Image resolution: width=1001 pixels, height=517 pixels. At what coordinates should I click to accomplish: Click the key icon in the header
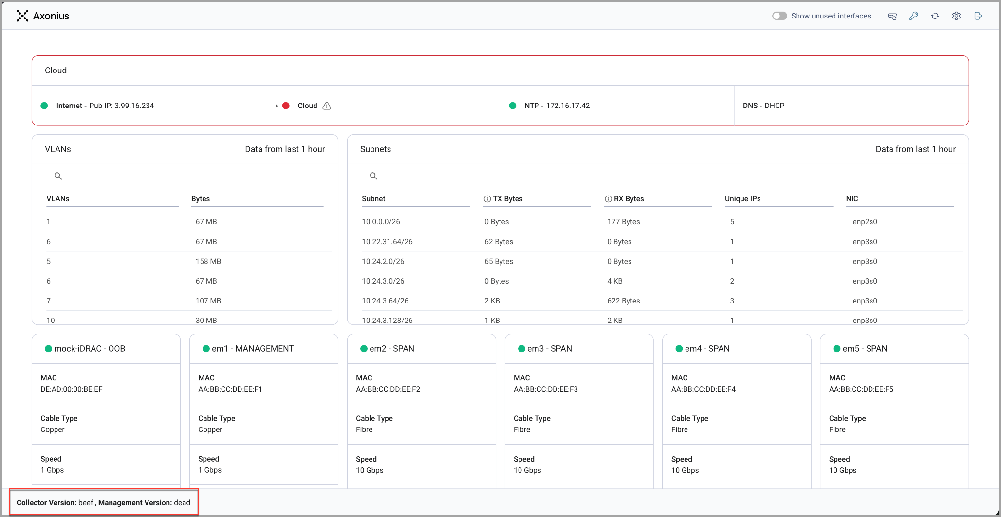pyautogui.click(x=914, y=16)
